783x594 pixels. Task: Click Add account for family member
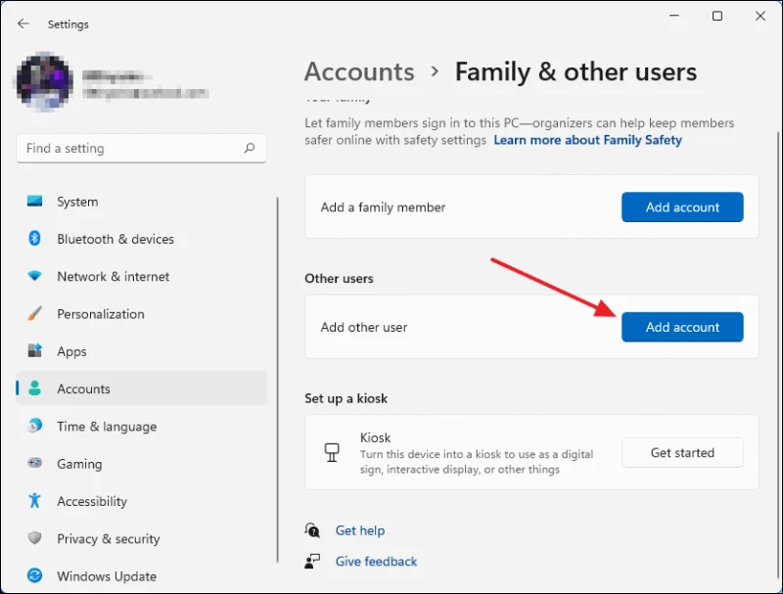(682, 207)
